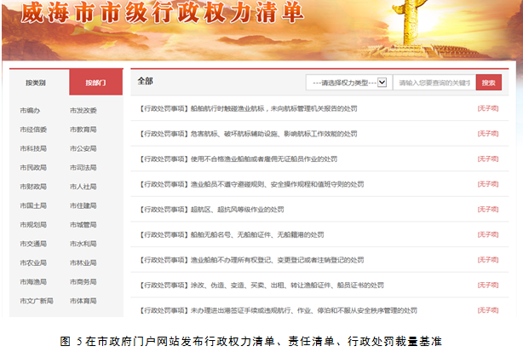The width and height of the screenshot is (523, 352).
Task: Click the 全部 heading above the list
Action: pyautogui.click(x=145, y=81)
